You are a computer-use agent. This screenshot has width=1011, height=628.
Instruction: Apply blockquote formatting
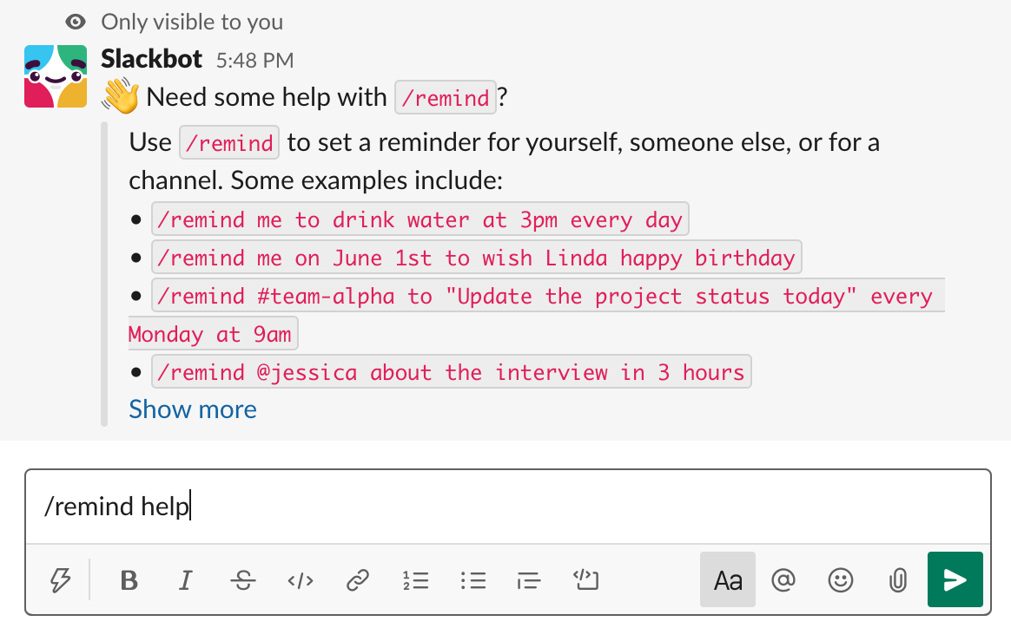click(x=528, y=579)
